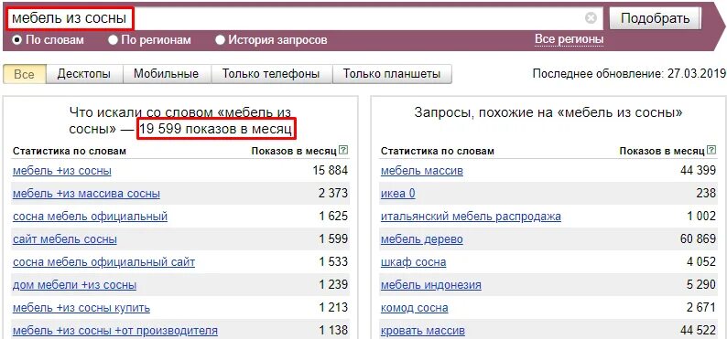Click the value '44 399' in right table

point(698,171)
